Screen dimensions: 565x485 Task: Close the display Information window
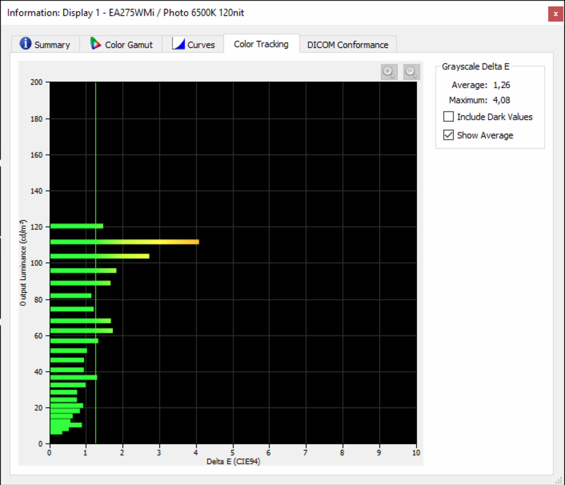pos(555,14)
